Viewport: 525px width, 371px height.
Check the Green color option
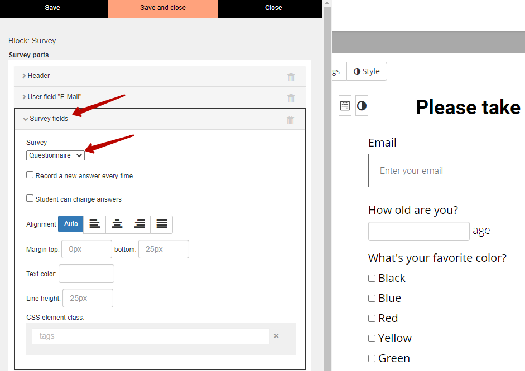tap(372, 358)
